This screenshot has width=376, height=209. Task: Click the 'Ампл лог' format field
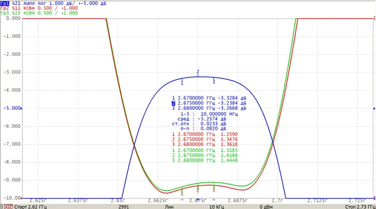click(x=35, y=3)
